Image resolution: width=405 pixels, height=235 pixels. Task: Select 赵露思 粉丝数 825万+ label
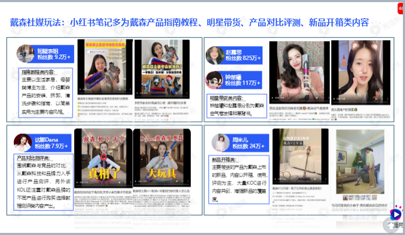243,55
